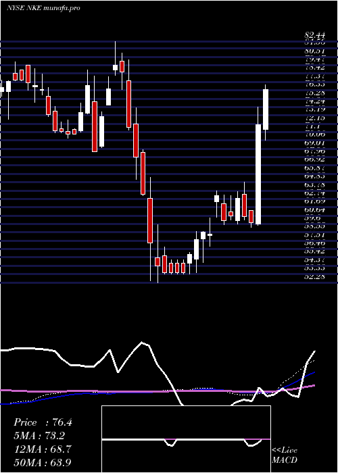Click the last white candlestick near 76.4
This screenshot has height=473, width=338.
pos(266,109)
